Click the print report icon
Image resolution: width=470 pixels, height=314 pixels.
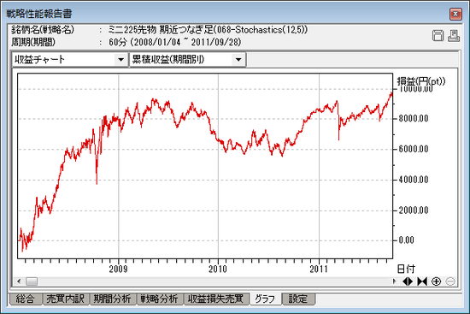tap(454, 36)
